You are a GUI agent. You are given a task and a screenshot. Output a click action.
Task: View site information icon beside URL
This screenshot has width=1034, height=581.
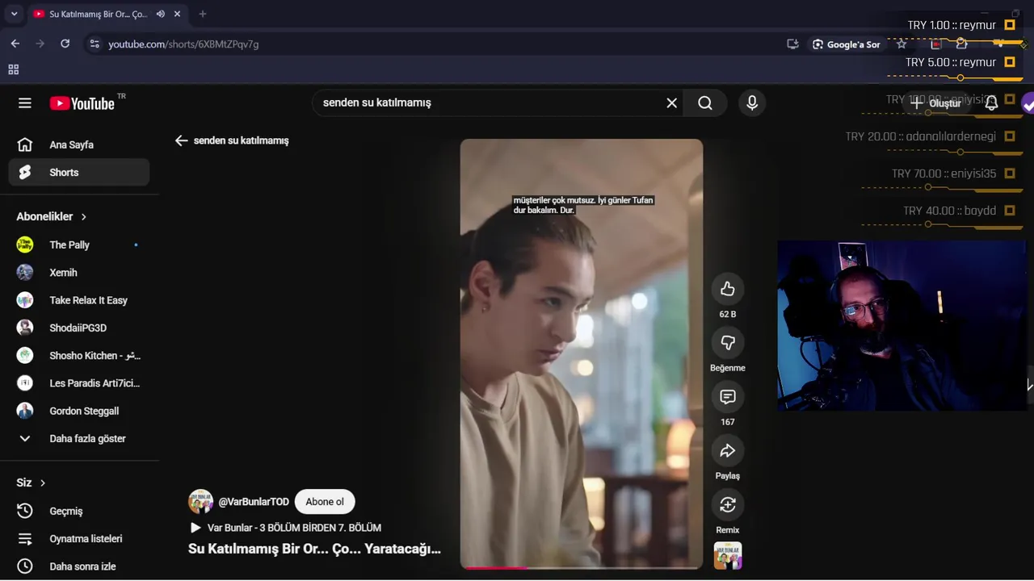tap(95, 44)
